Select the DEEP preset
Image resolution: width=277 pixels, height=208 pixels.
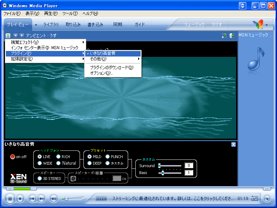coord(89,163)
